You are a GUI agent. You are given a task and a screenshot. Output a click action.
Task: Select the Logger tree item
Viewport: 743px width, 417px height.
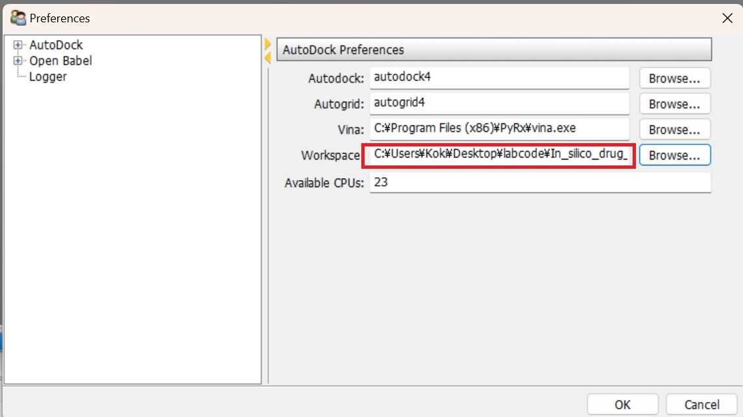pyautogui.click(x=48, y=76)
